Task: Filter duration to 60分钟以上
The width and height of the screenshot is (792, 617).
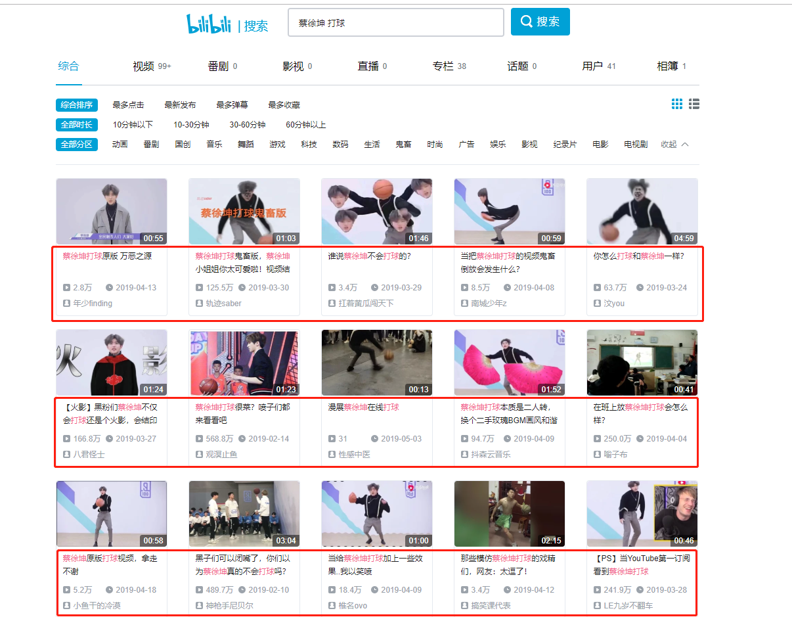Action: pos(306,125)
